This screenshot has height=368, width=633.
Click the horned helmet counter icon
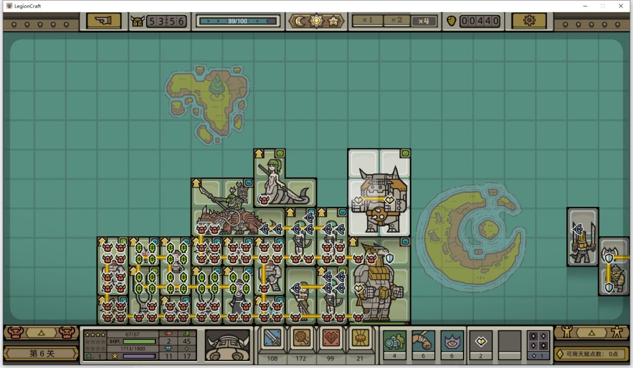click(137, 21)
